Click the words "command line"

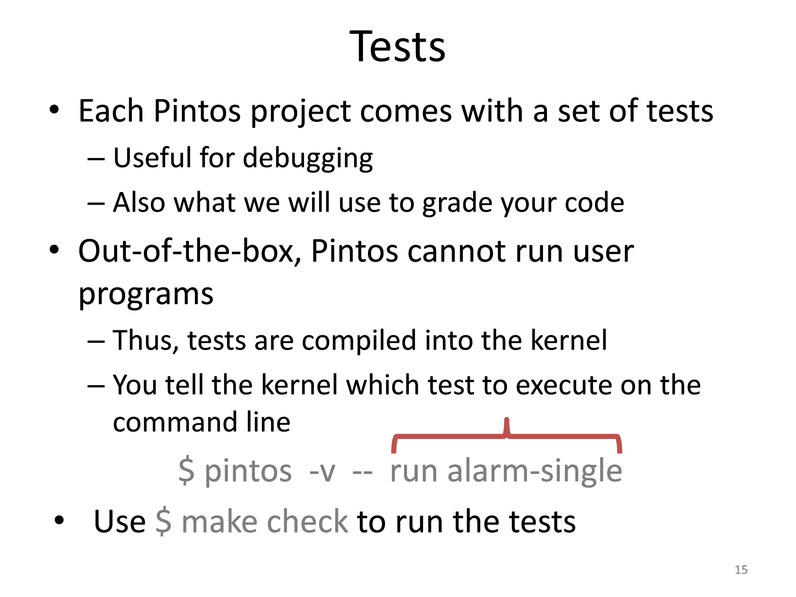201,422
